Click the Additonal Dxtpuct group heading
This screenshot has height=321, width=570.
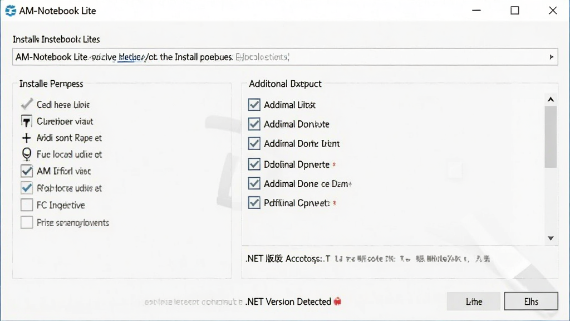[285, 84]
